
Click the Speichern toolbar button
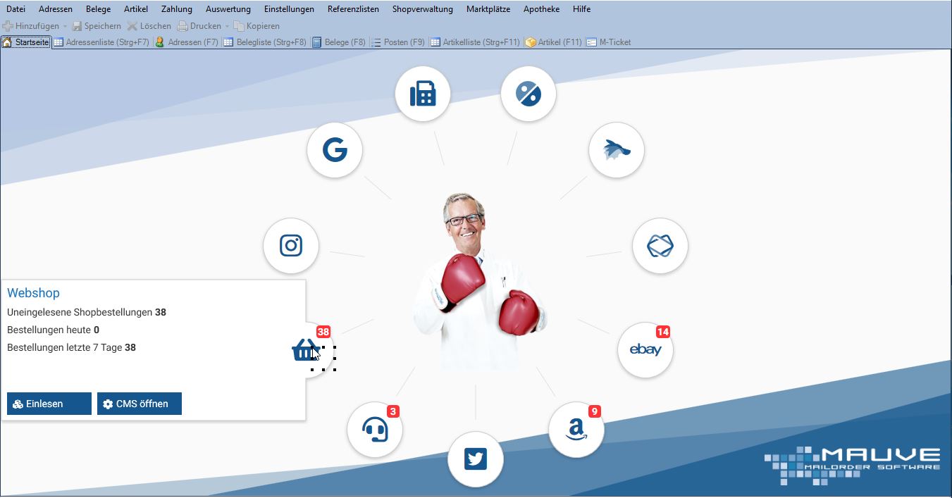[97, 26]
